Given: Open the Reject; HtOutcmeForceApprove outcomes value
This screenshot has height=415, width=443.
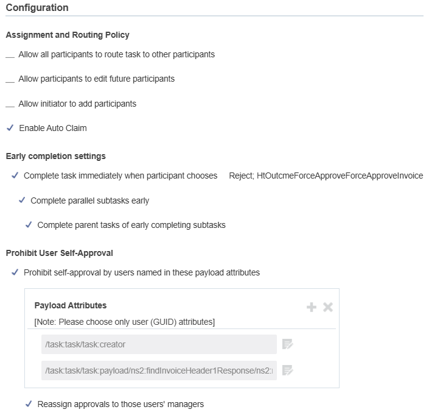Looking at the screenshot, I should coord(326,176).
